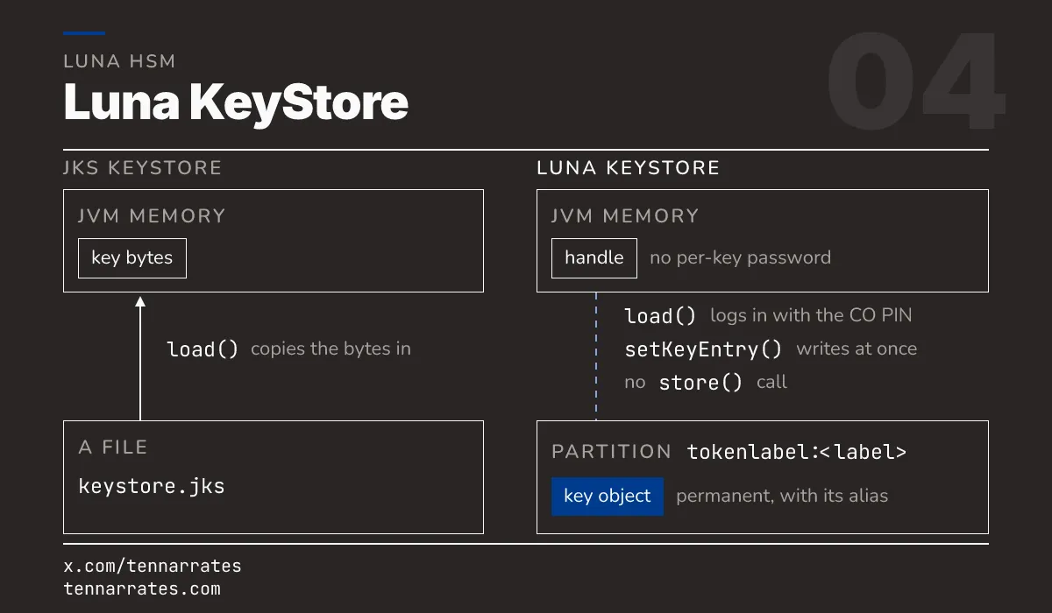Screen dimensions: 1052x613
Task: Click the x.com/tennarrates link
Action: click(153, 566)
